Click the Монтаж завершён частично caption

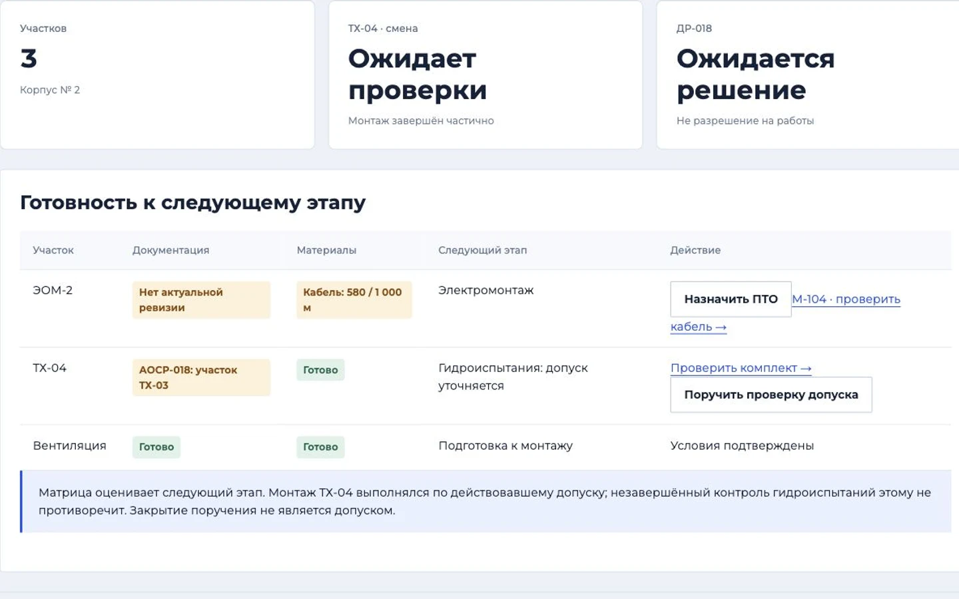pyautogui.click(x=421, y=120)
